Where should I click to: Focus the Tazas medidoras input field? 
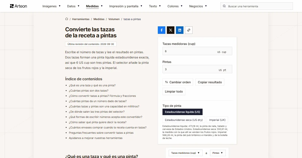point(197,51)
